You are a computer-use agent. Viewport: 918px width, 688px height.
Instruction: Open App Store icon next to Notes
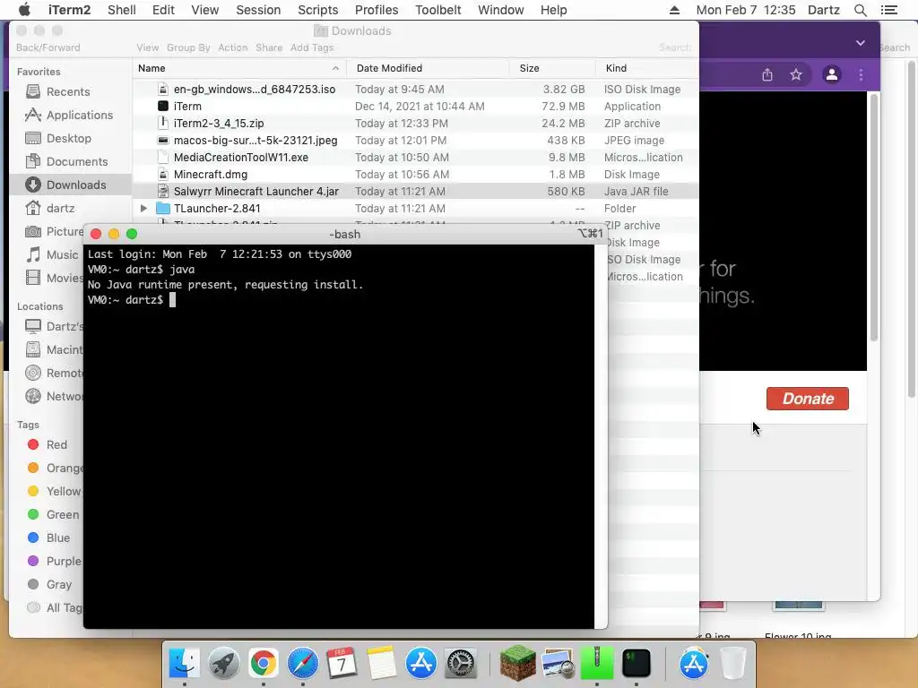(421, 664)
